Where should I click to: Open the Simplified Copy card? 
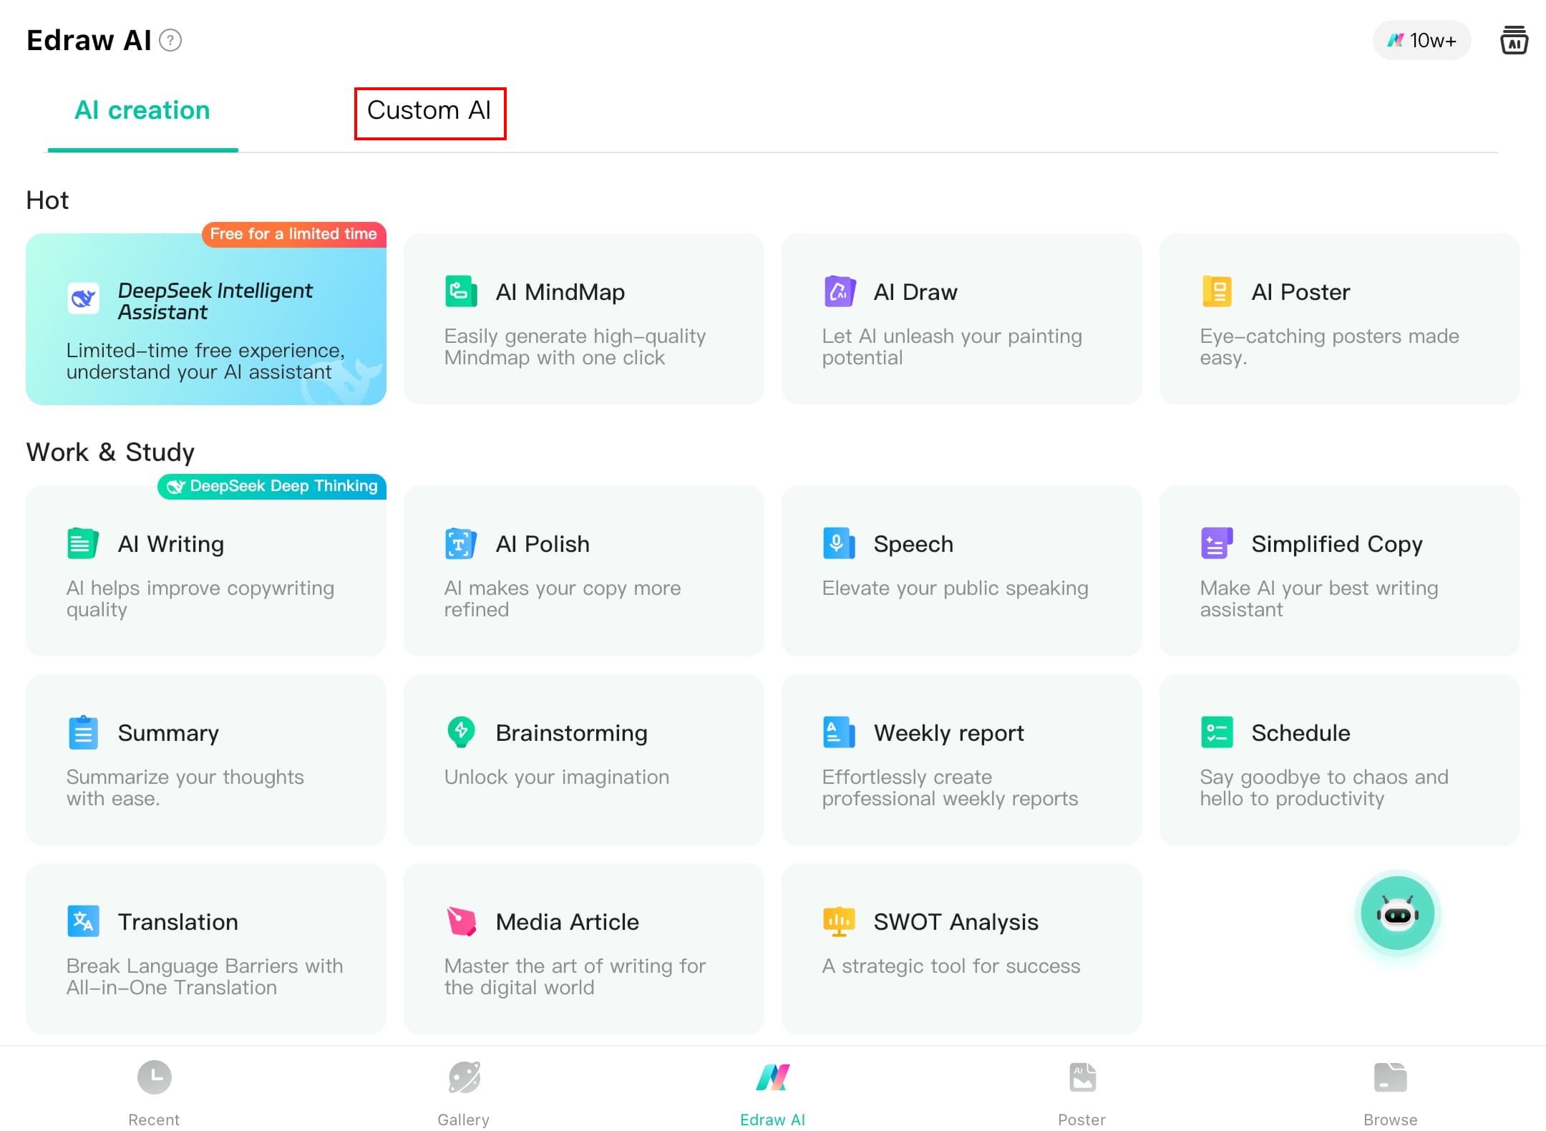click(x=1338, y=571)
